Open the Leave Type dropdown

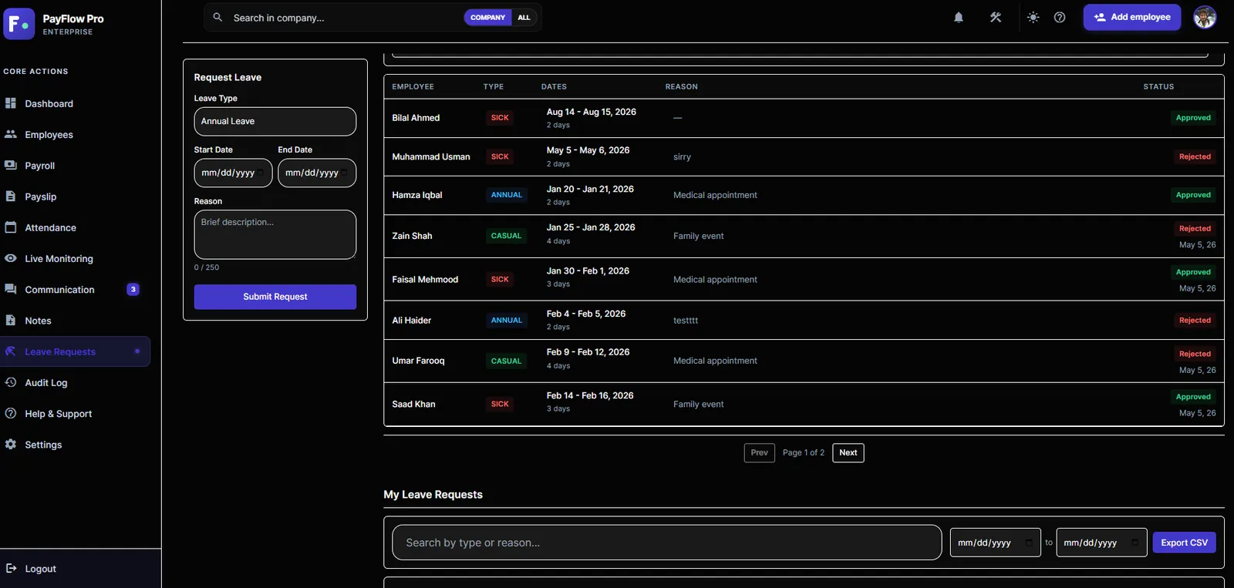(x=275, y=121)
